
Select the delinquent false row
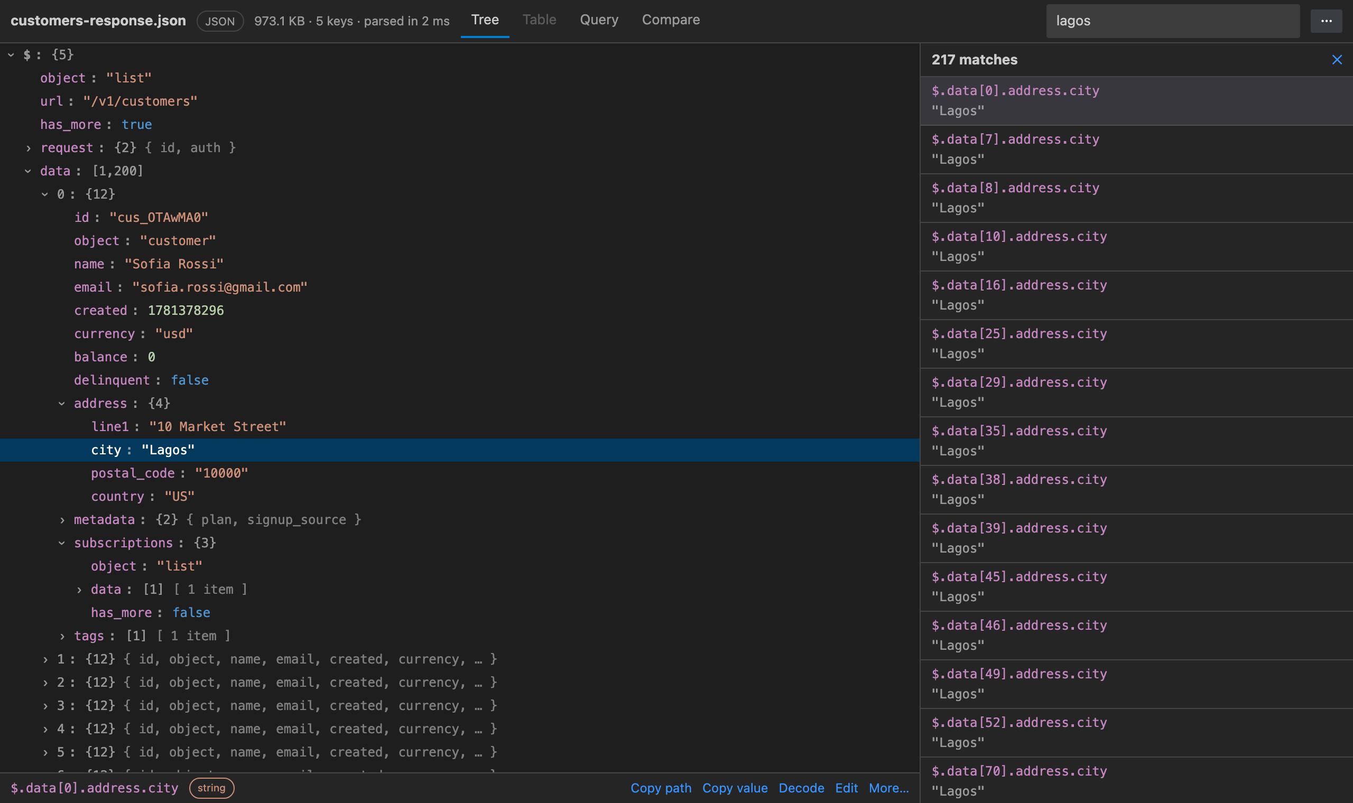coord(460,380)
